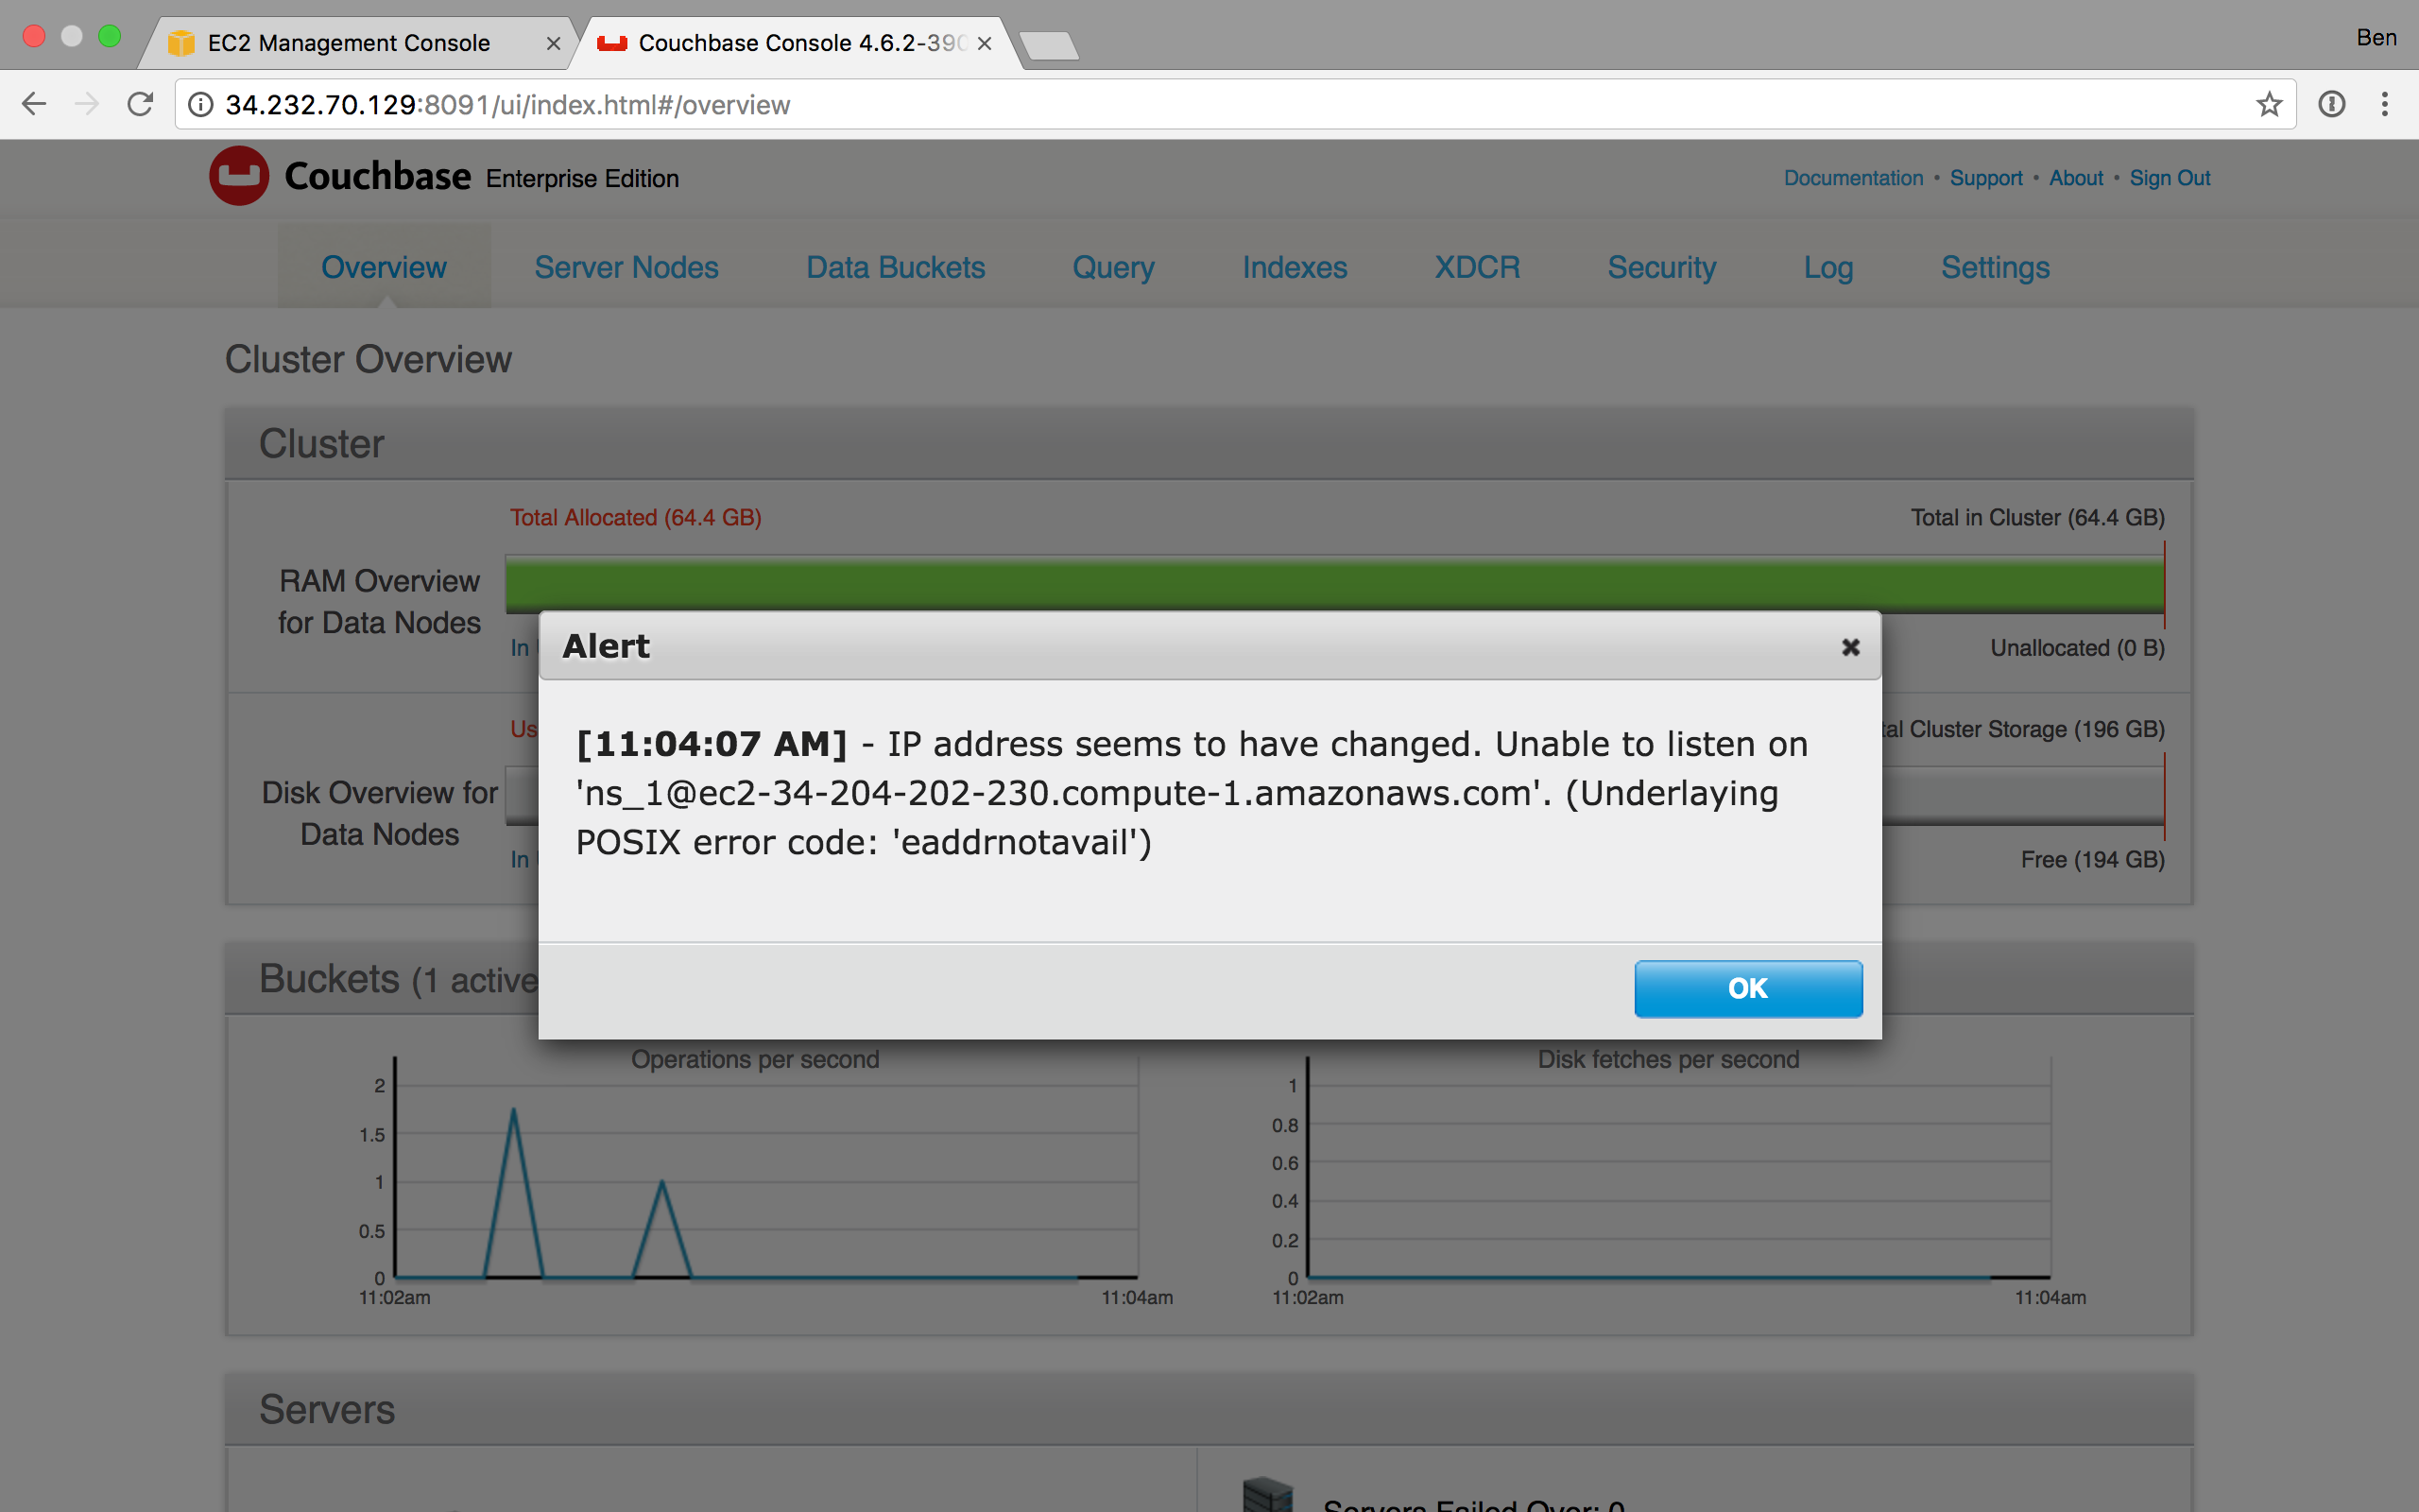Open a new browser tab
Viewport: 2419px width, 1512px height.
(1049, 45)
